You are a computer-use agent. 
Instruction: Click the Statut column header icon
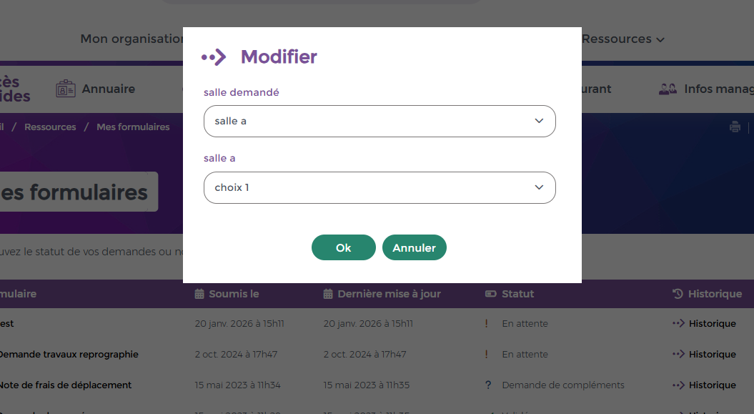pos(490,294)
